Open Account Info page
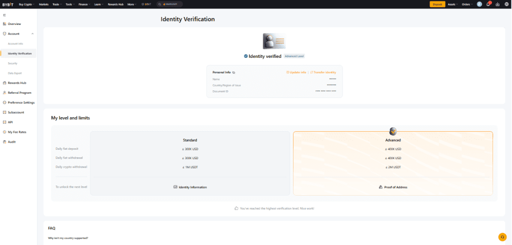The height and width of the screenshot is (245, 512). tap(15, 43)
